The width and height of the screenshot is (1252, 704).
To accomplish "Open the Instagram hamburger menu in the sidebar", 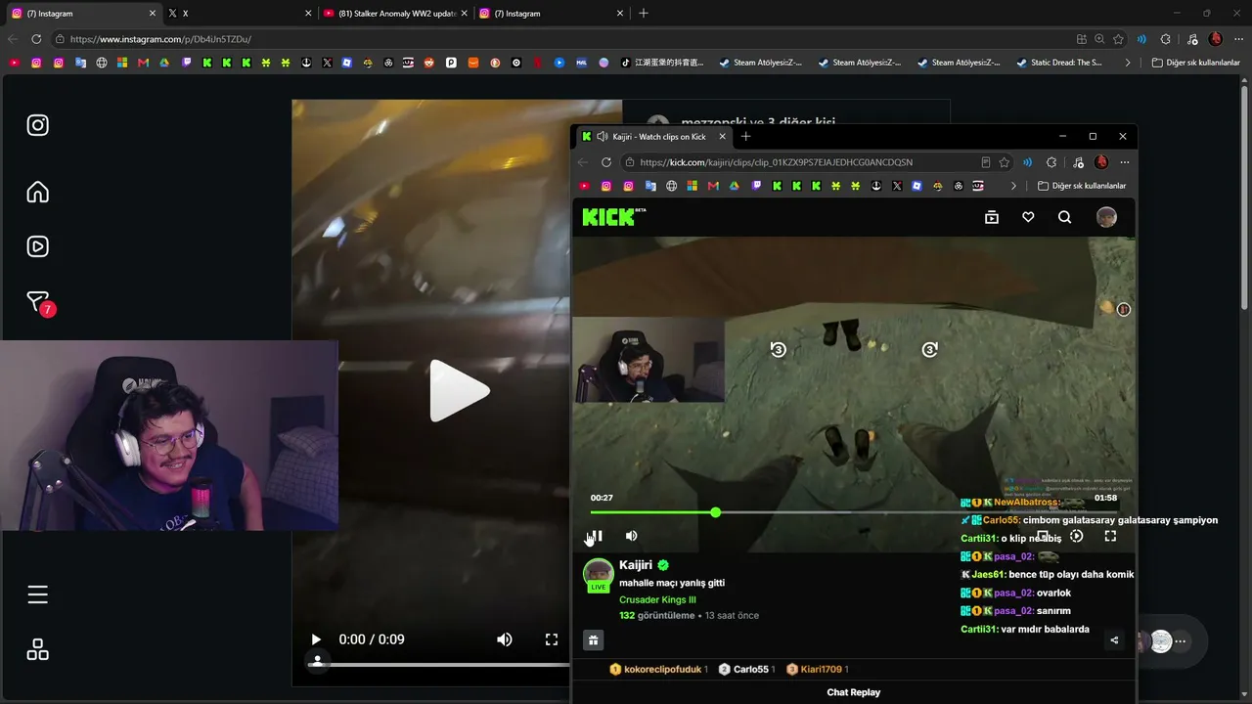I will [37, 594].
